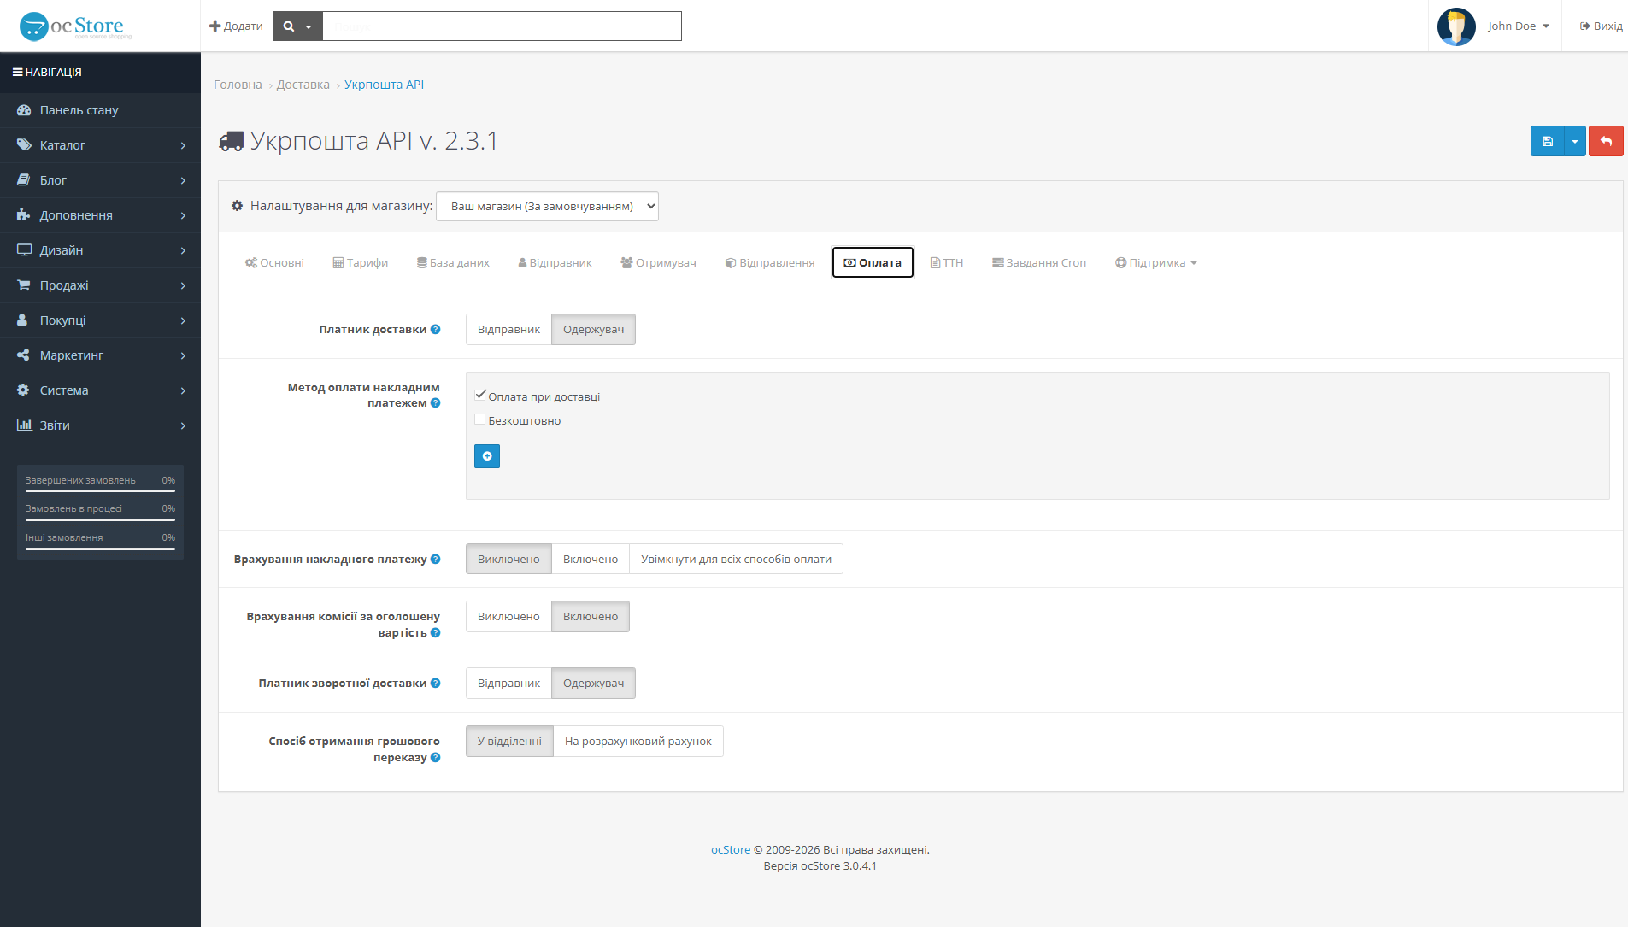Open the save options caret dropdown
This screenshot has width=1628, height=927.
click(x=1574, y=141)
